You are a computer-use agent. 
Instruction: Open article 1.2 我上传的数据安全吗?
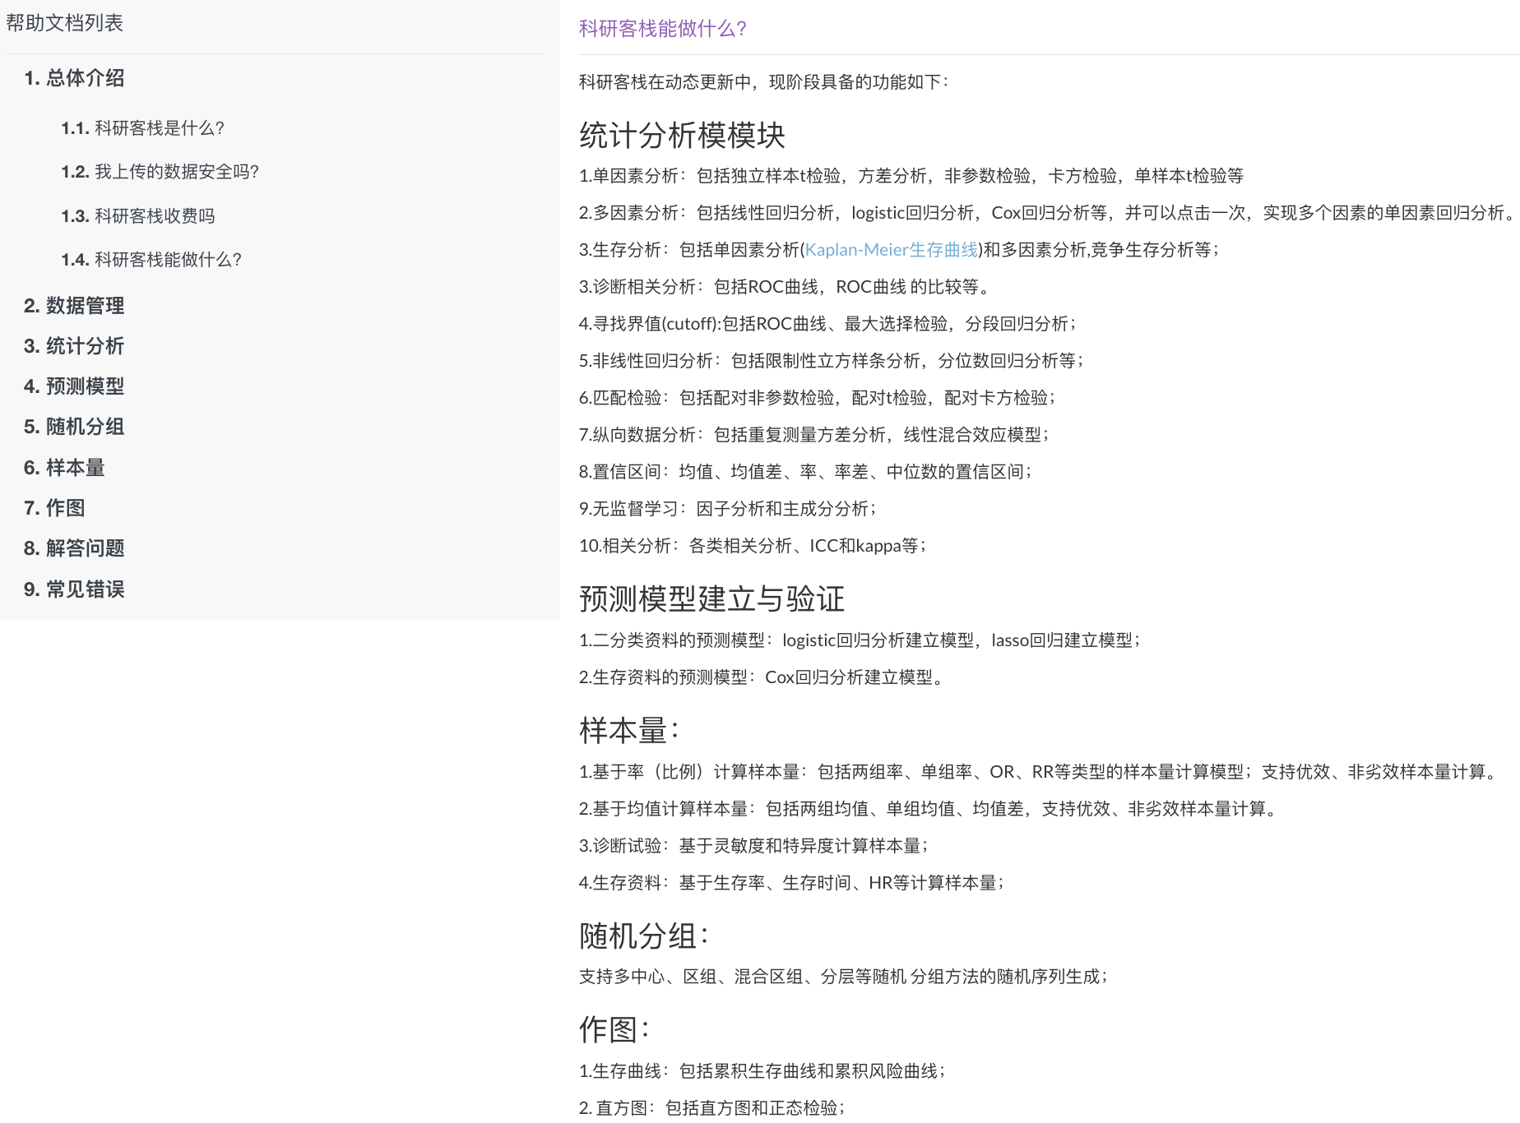(160, 172)
